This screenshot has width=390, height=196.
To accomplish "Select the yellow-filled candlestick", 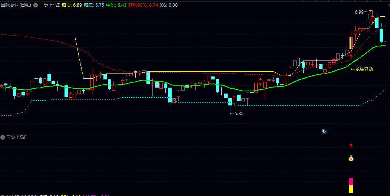I will coord(351,43).
